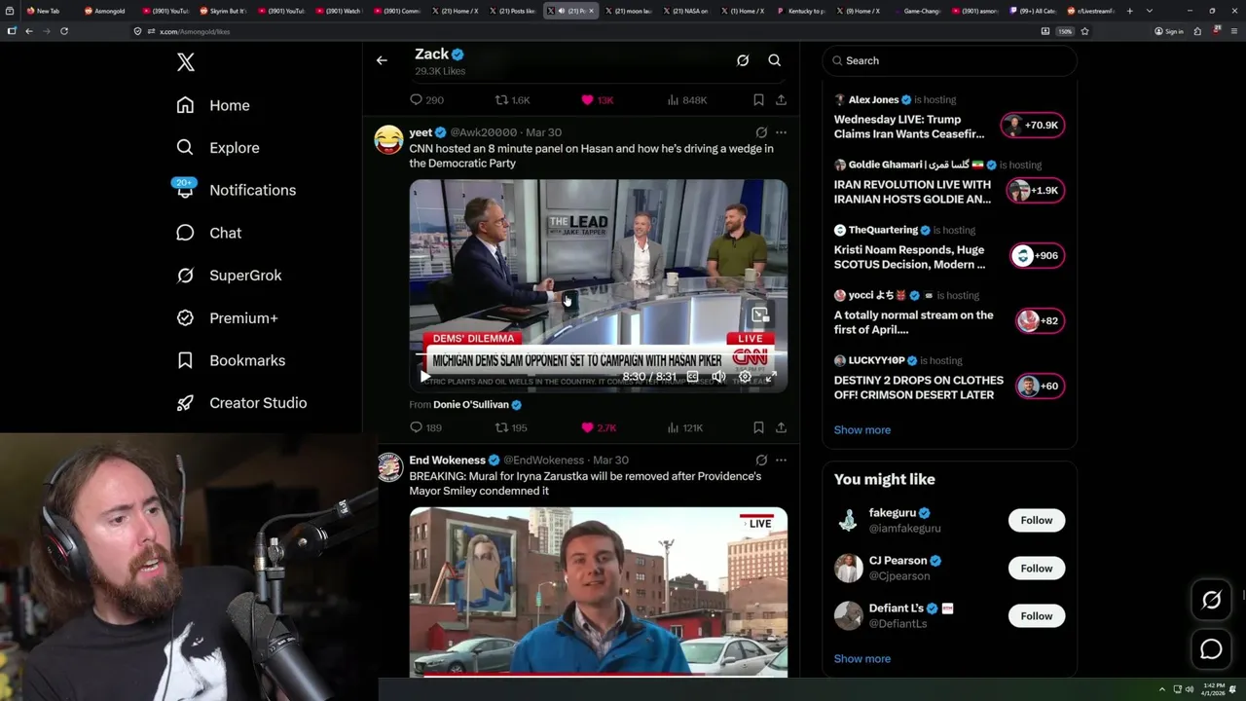The image size is (1246, 701).
Task: Click End Wokeness profile avatar
Action: tap(389, 467)
